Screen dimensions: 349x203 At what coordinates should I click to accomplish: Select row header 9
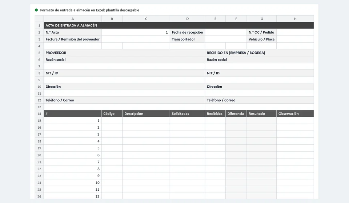pos(39,80)
